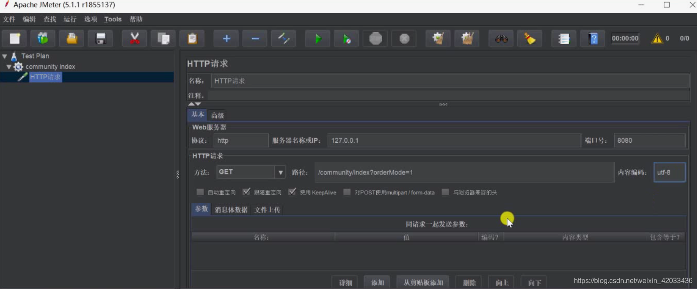
Task: Collapse all tree nodes with minus icon
Action: pyautogui.click(x=255, y=39)
